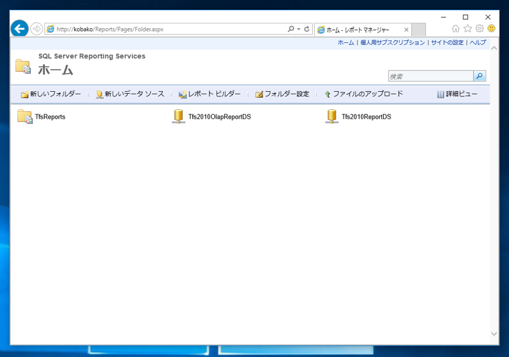Open the ホーム link in top navigation
Image resolution: width=509 pixels, height=357 pixels.
[346, 42]
